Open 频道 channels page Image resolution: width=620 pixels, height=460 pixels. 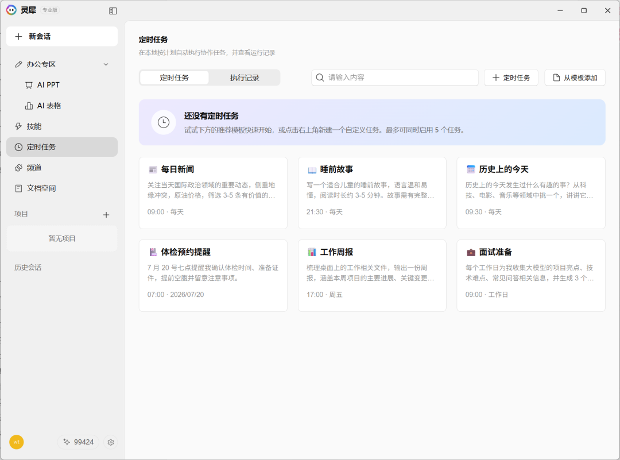tap(62, 168)
